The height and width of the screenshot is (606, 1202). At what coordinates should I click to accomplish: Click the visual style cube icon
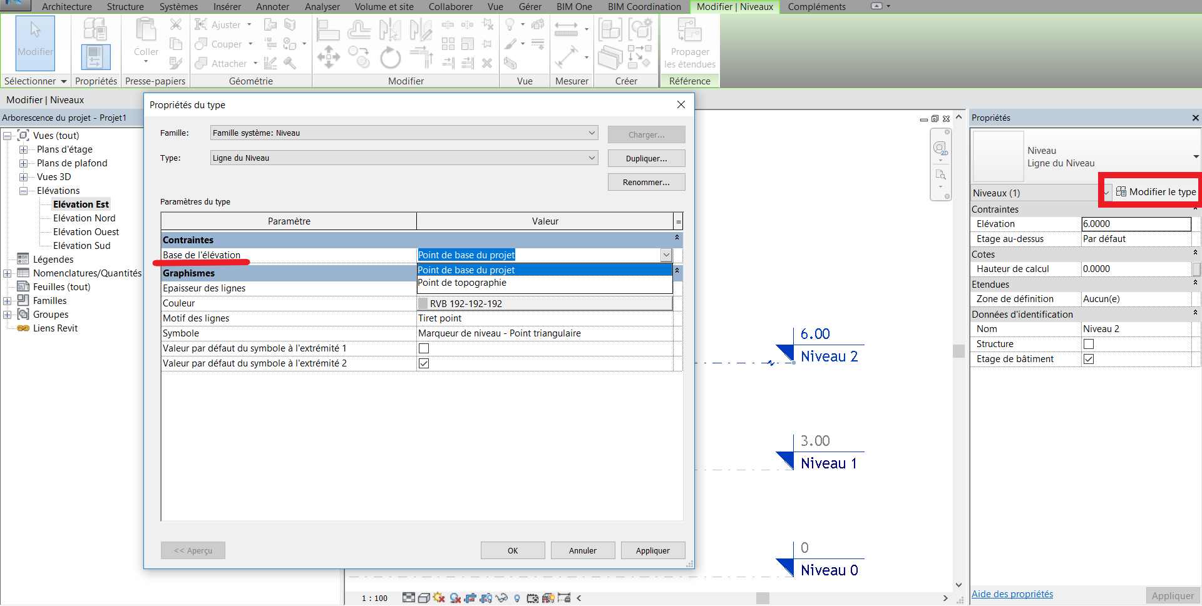coord(424,598)
